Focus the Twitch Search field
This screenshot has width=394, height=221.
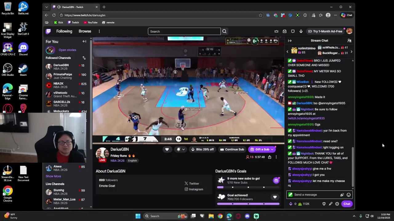point(184,31)
